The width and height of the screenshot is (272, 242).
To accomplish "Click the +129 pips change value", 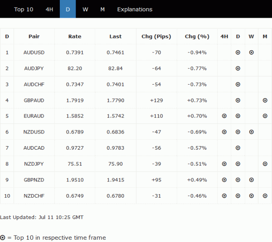I will [x=156, y=100].
